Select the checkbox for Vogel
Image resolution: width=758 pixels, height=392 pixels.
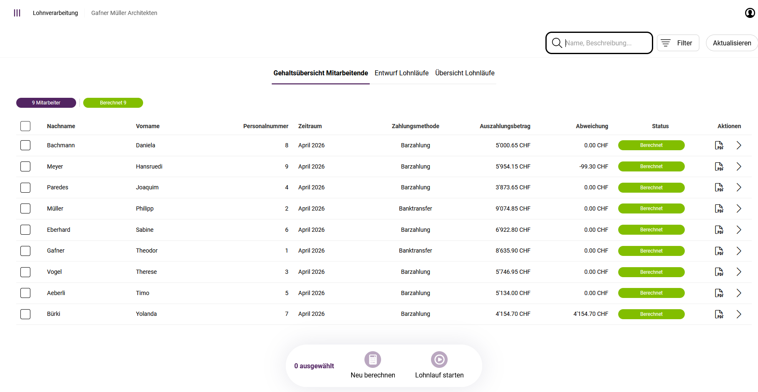[x=25, y=272]
